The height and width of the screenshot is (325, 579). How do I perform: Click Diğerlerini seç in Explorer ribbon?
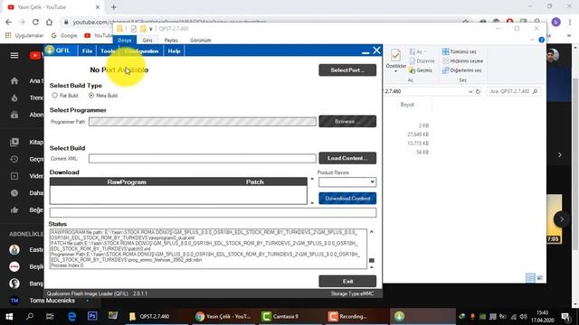[x=462, y=70]
